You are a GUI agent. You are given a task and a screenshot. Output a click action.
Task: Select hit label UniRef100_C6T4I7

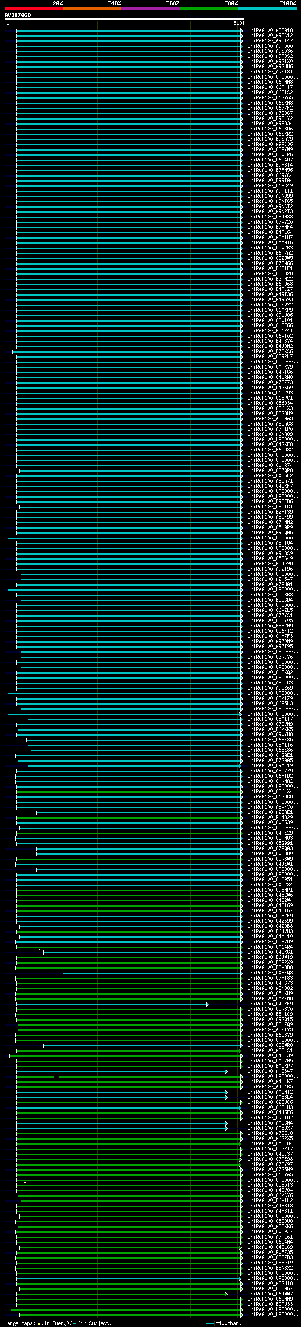pyautogui.click(x=270, y=87)
